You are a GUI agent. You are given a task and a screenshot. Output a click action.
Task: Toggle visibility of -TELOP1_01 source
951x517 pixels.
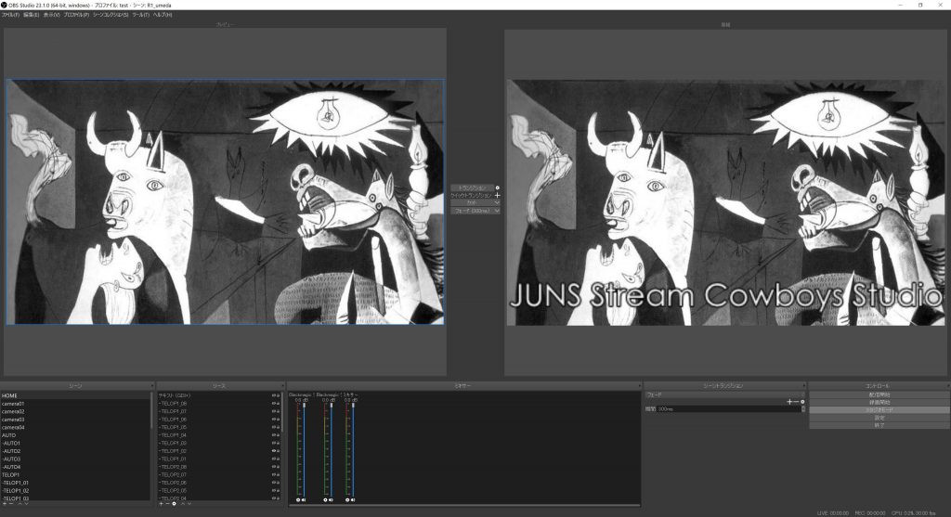pyautogui.click(x=274, y=459)
